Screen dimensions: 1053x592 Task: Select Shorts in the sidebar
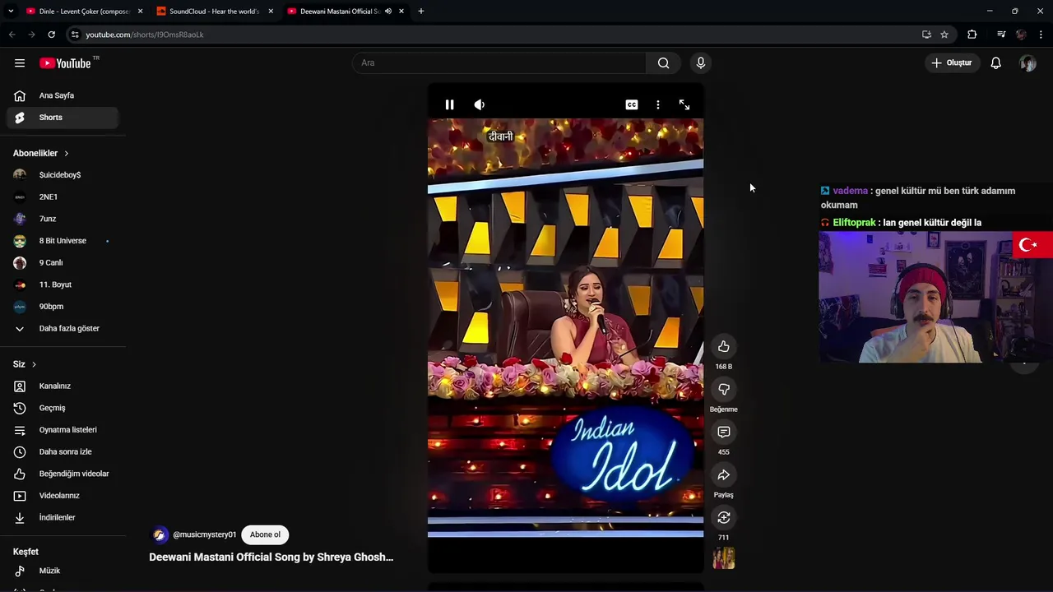[x=63, y=118]
